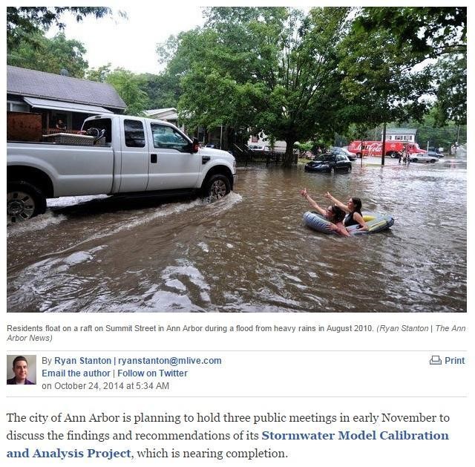Click the 'and Analysis Project' link text

pos(68,454)
